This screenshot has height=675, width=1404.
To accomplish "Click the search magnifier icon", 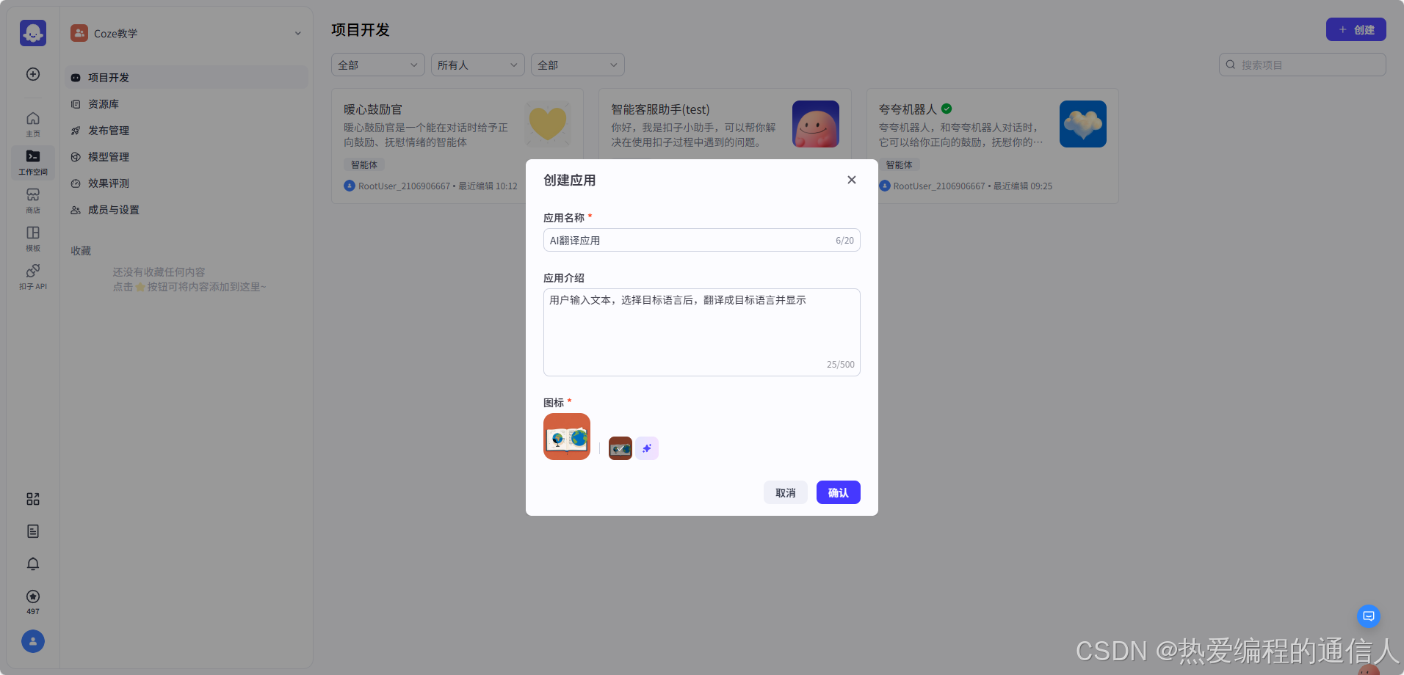I will tap(1231, 65).
